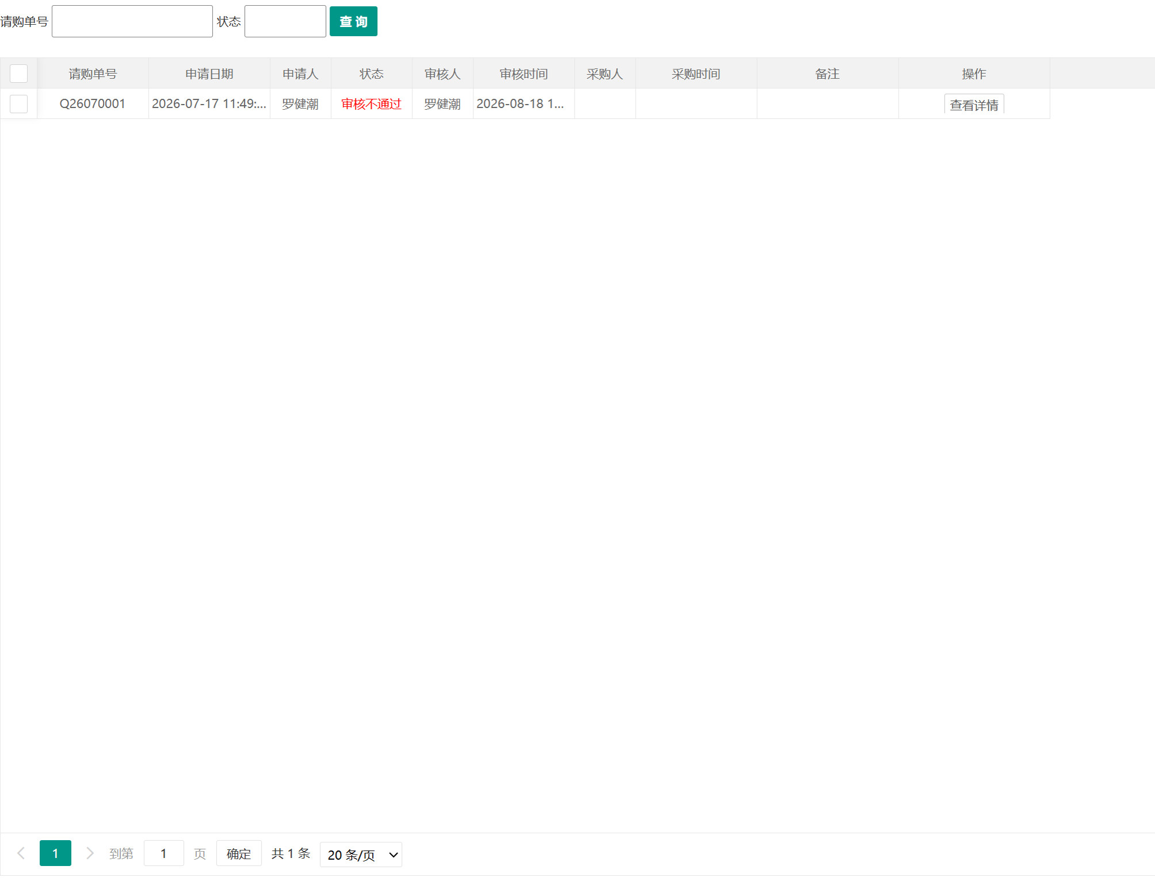Go to previous page arrow
The height and width of the screenshot is (889, 1155).
point(21,853)
